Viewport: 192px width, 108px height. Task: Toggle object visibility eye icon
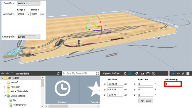coord(178,73)
